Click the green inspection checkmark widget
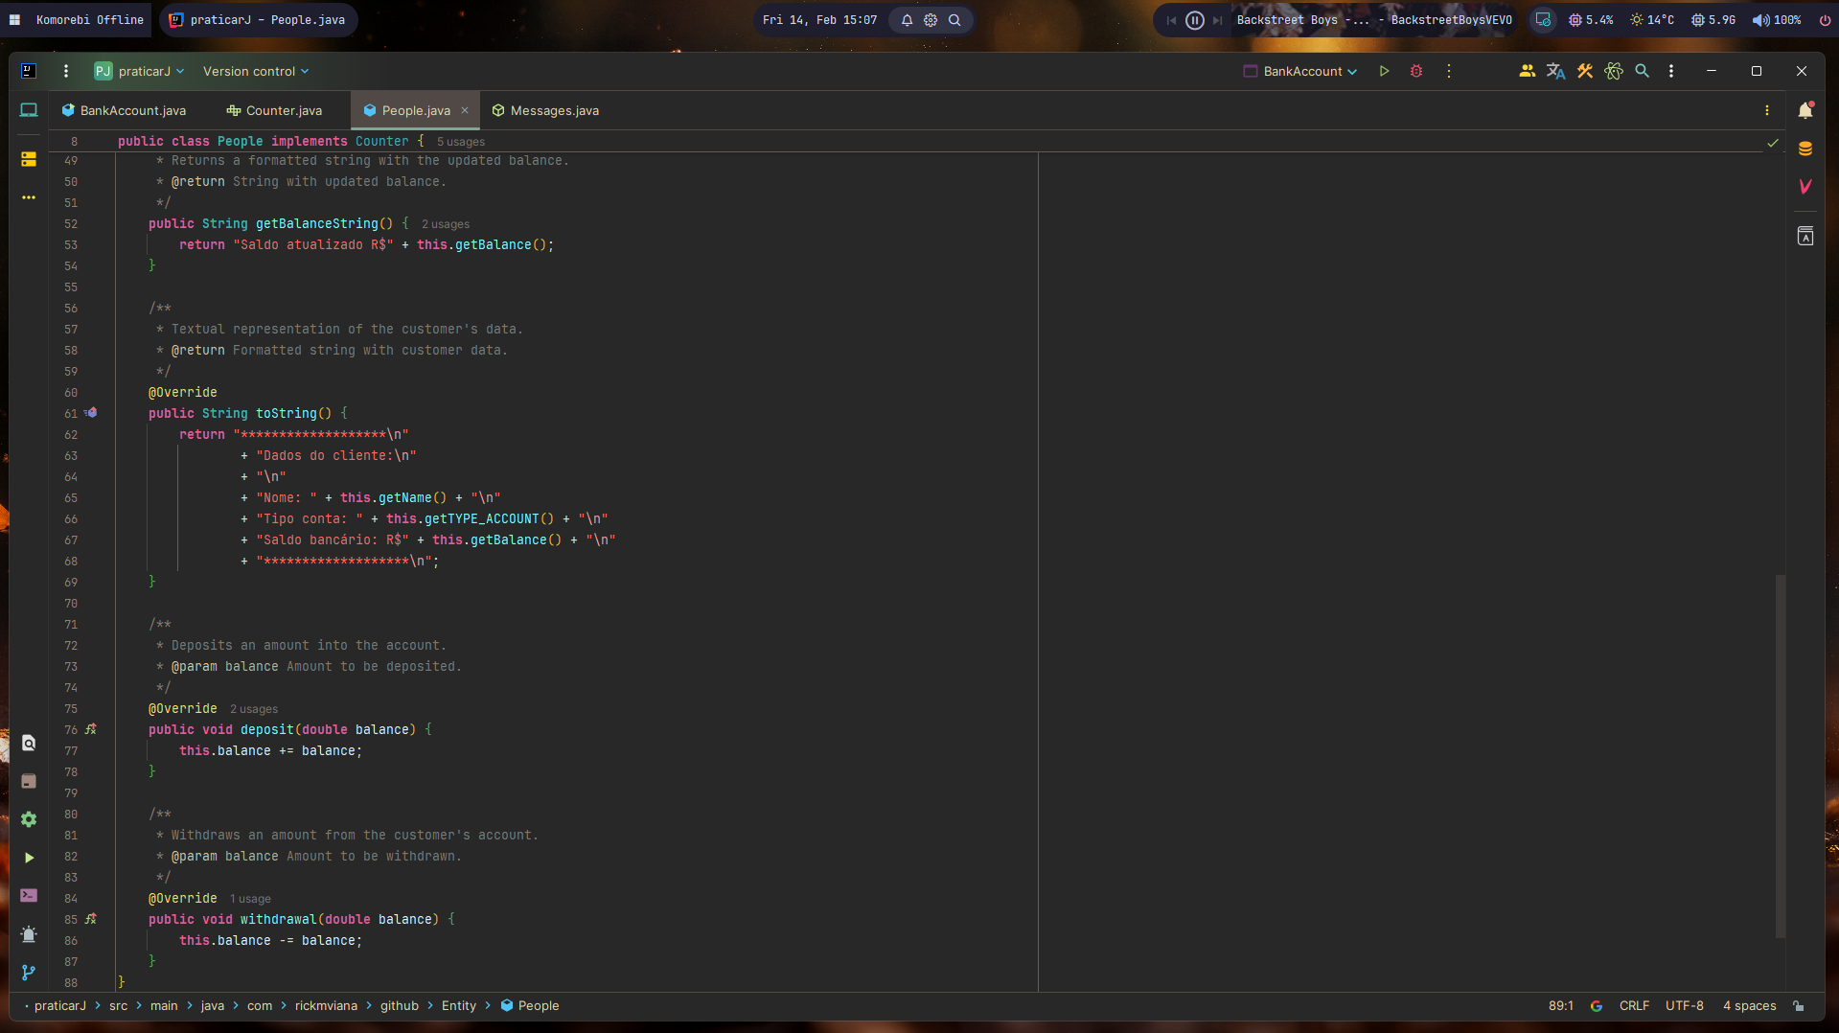The image size is (1839, 1033). tap(1772, 143)
